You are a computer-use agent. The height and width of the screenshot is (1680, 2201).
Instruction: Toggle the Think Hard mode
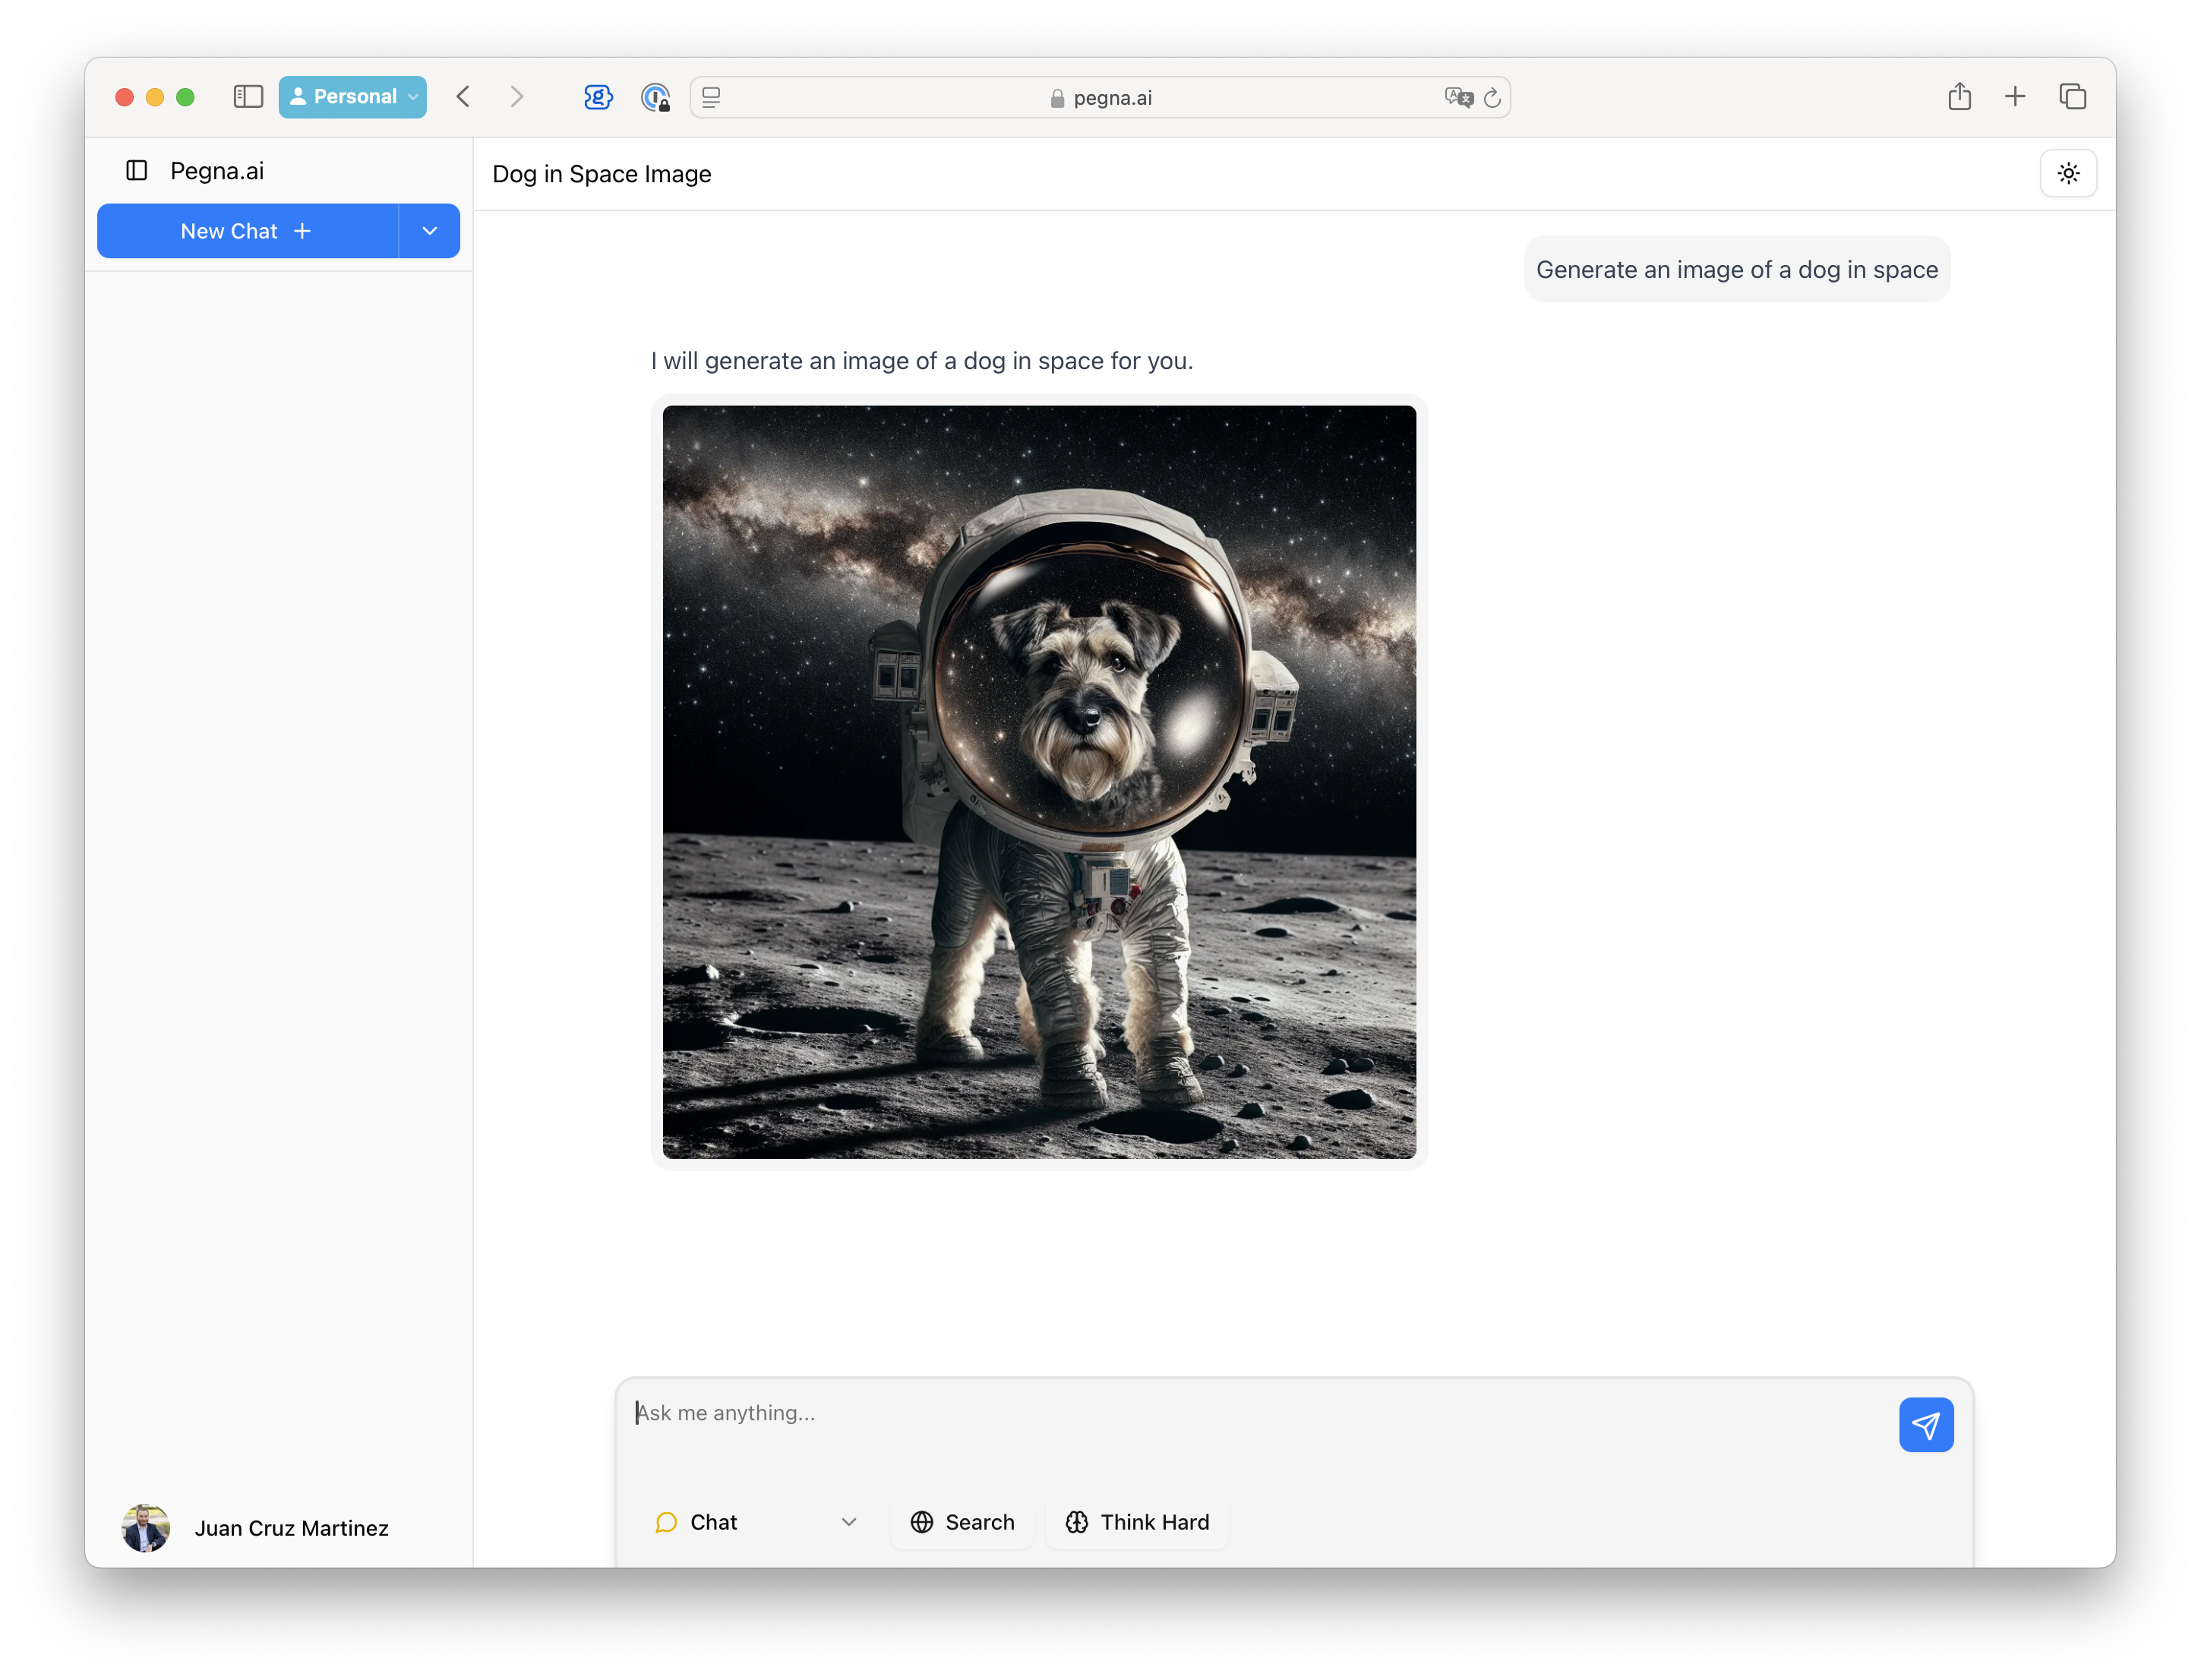(1137, 1522)
